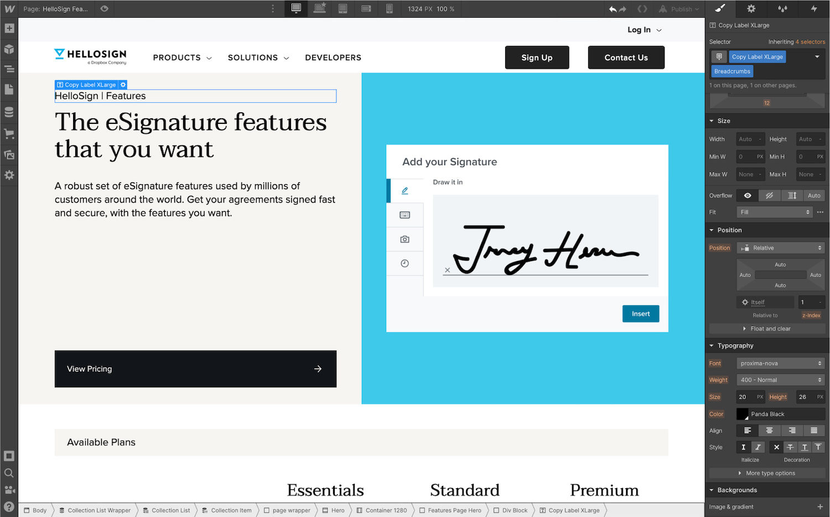The height and width of the screenshot is (517, 830).
Task: Open the Ecommerce cart panel
Action: point(9,133)
